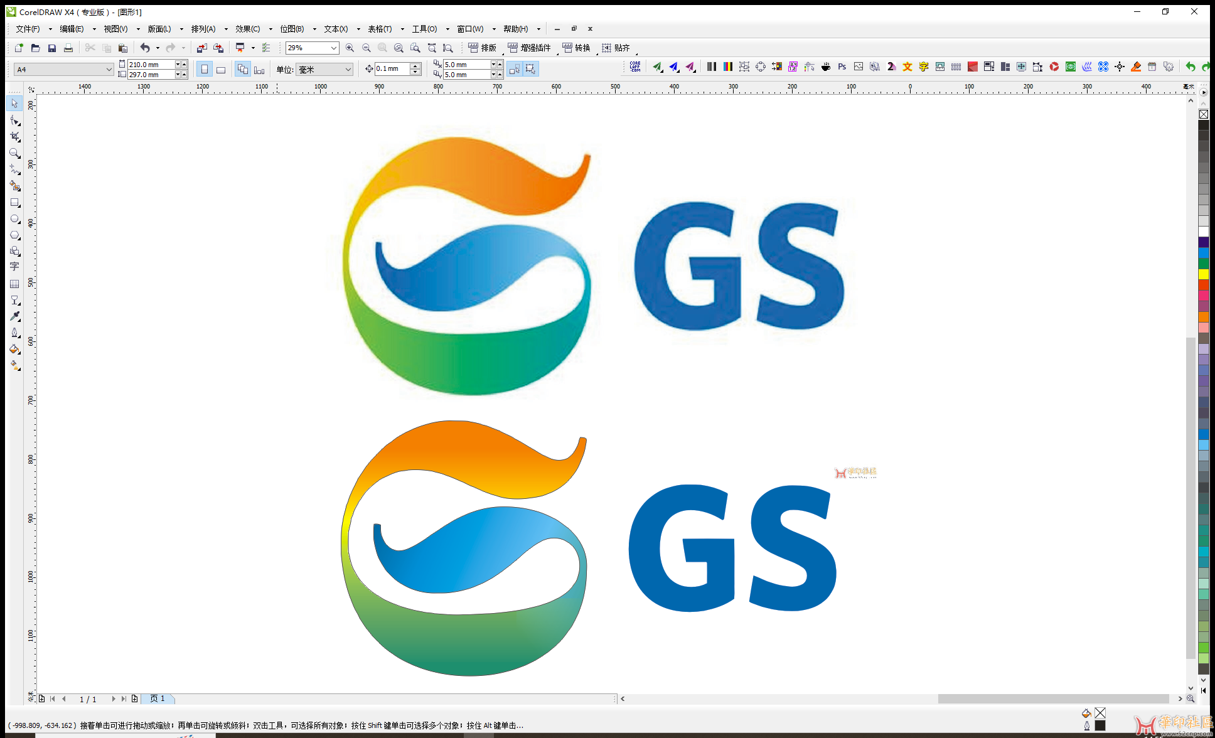The height and width of the screenshot is (738, 1215).
Task: Undo the last action
Action: pos(145,48)
